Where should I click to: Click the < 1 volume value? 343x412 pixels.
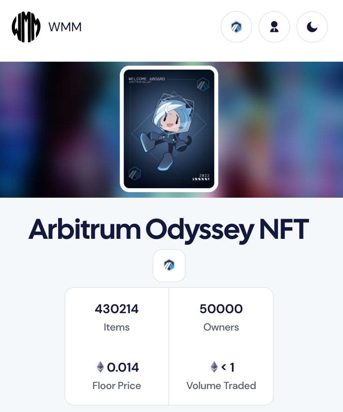tap(228, 367)
